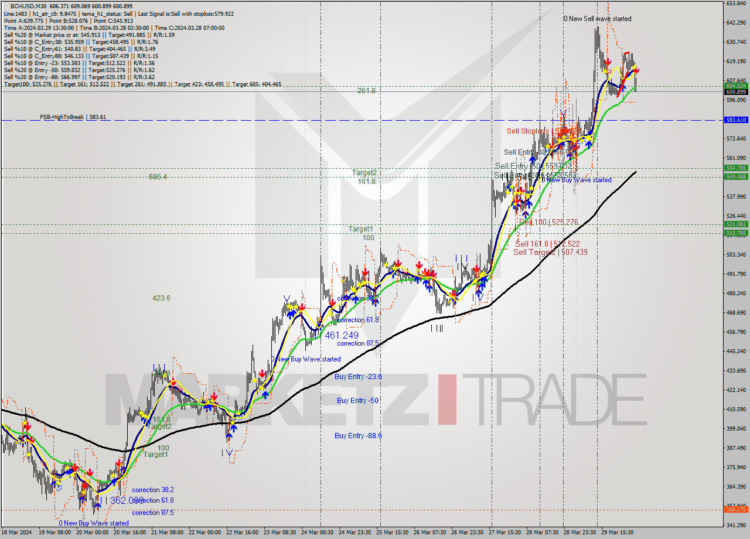Viewport: 750px width, 539px height.
Task: Click the 572.640 price on the axis
Action: (736, 138)
